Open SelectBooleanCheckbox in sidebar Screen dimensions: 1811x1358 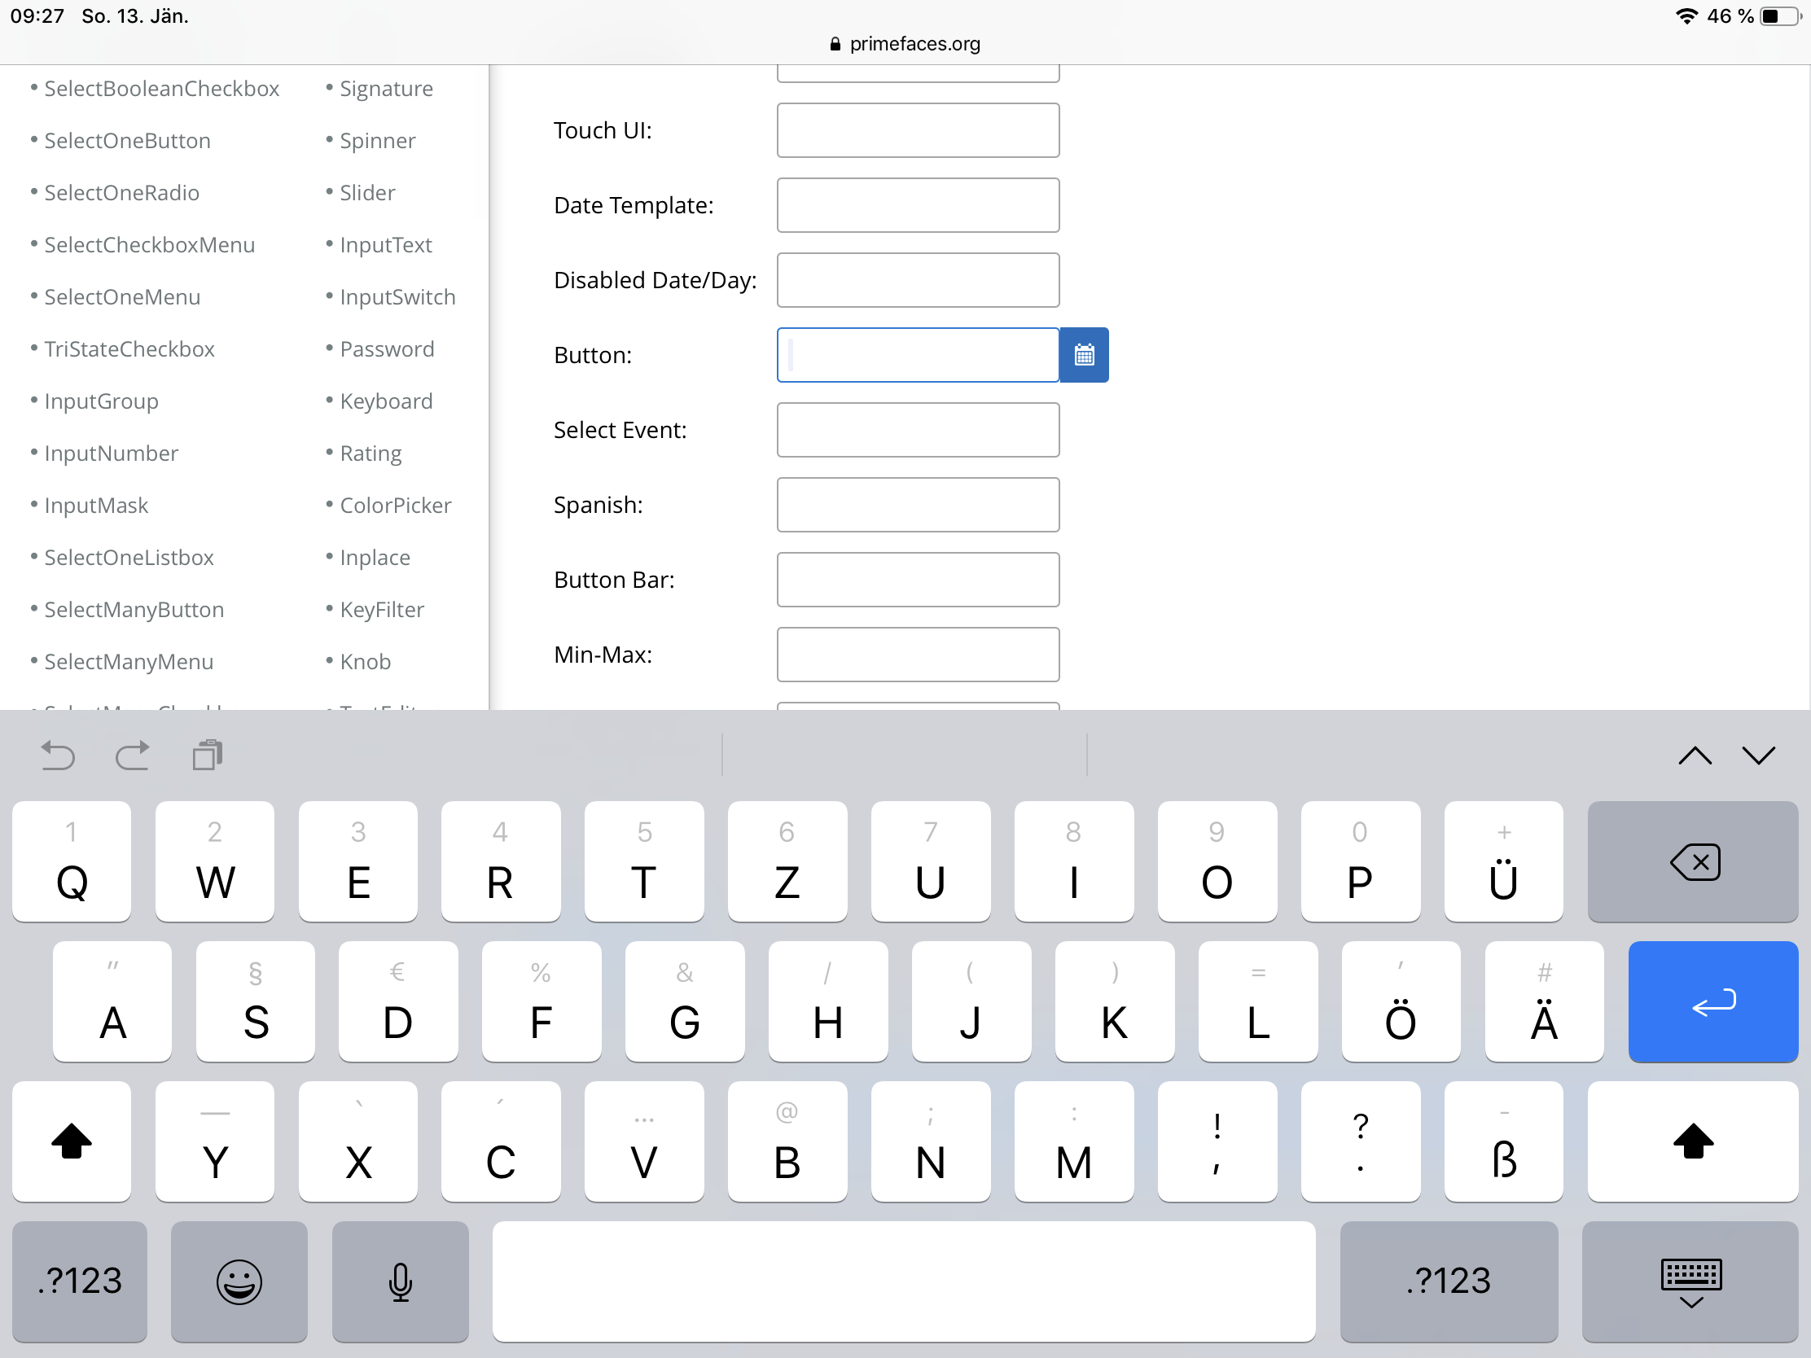click(x=161, y=89)
